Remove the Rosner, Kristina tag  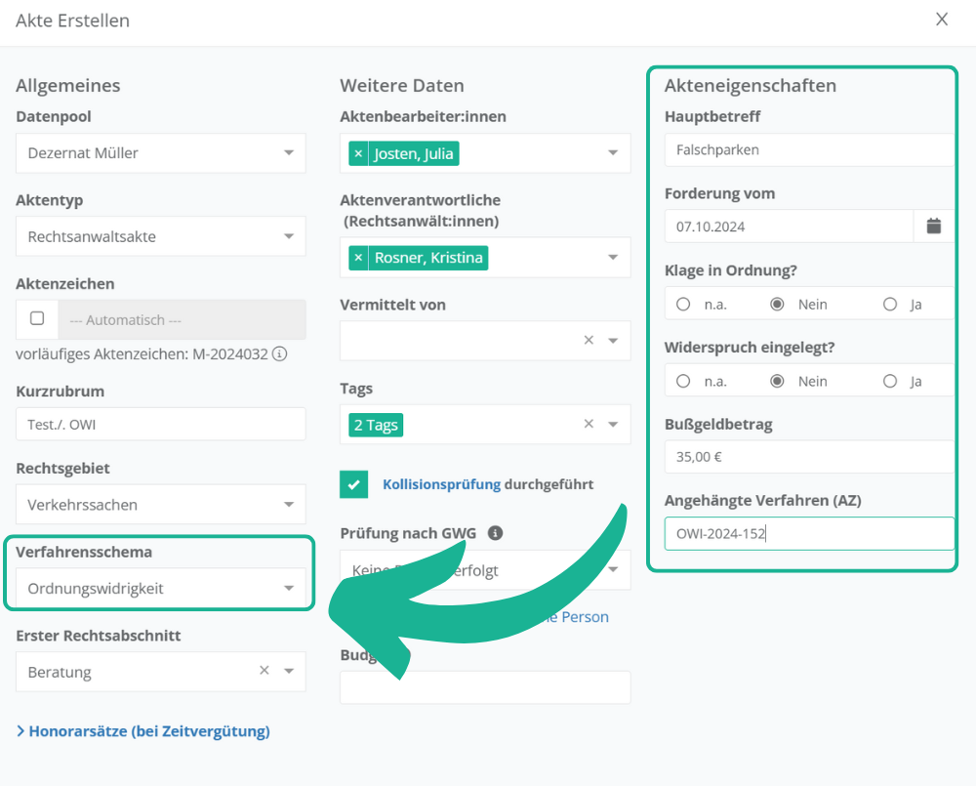coord(358,258)
